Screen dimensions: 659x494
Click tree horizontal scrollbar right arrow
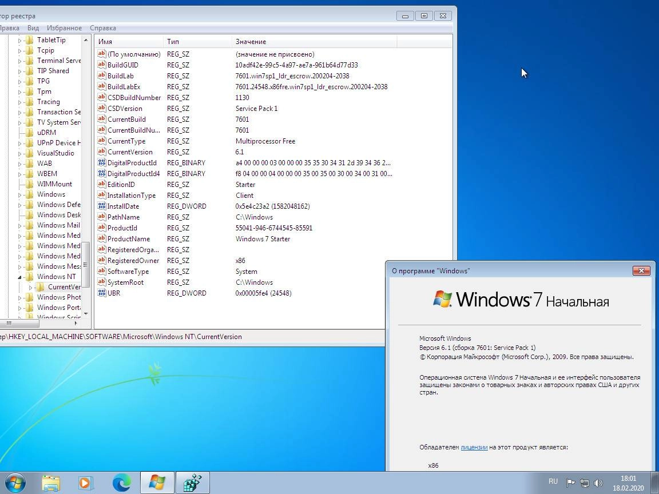coord(76,323)
